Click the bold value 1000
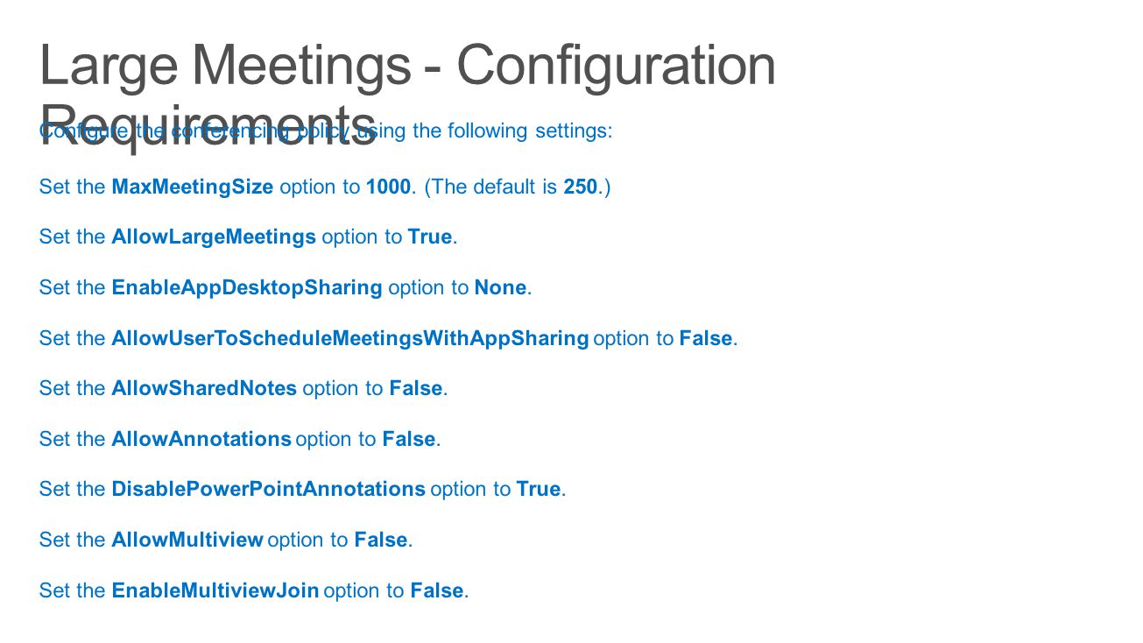Viewport: 1143px width, 643px height. 388,187
